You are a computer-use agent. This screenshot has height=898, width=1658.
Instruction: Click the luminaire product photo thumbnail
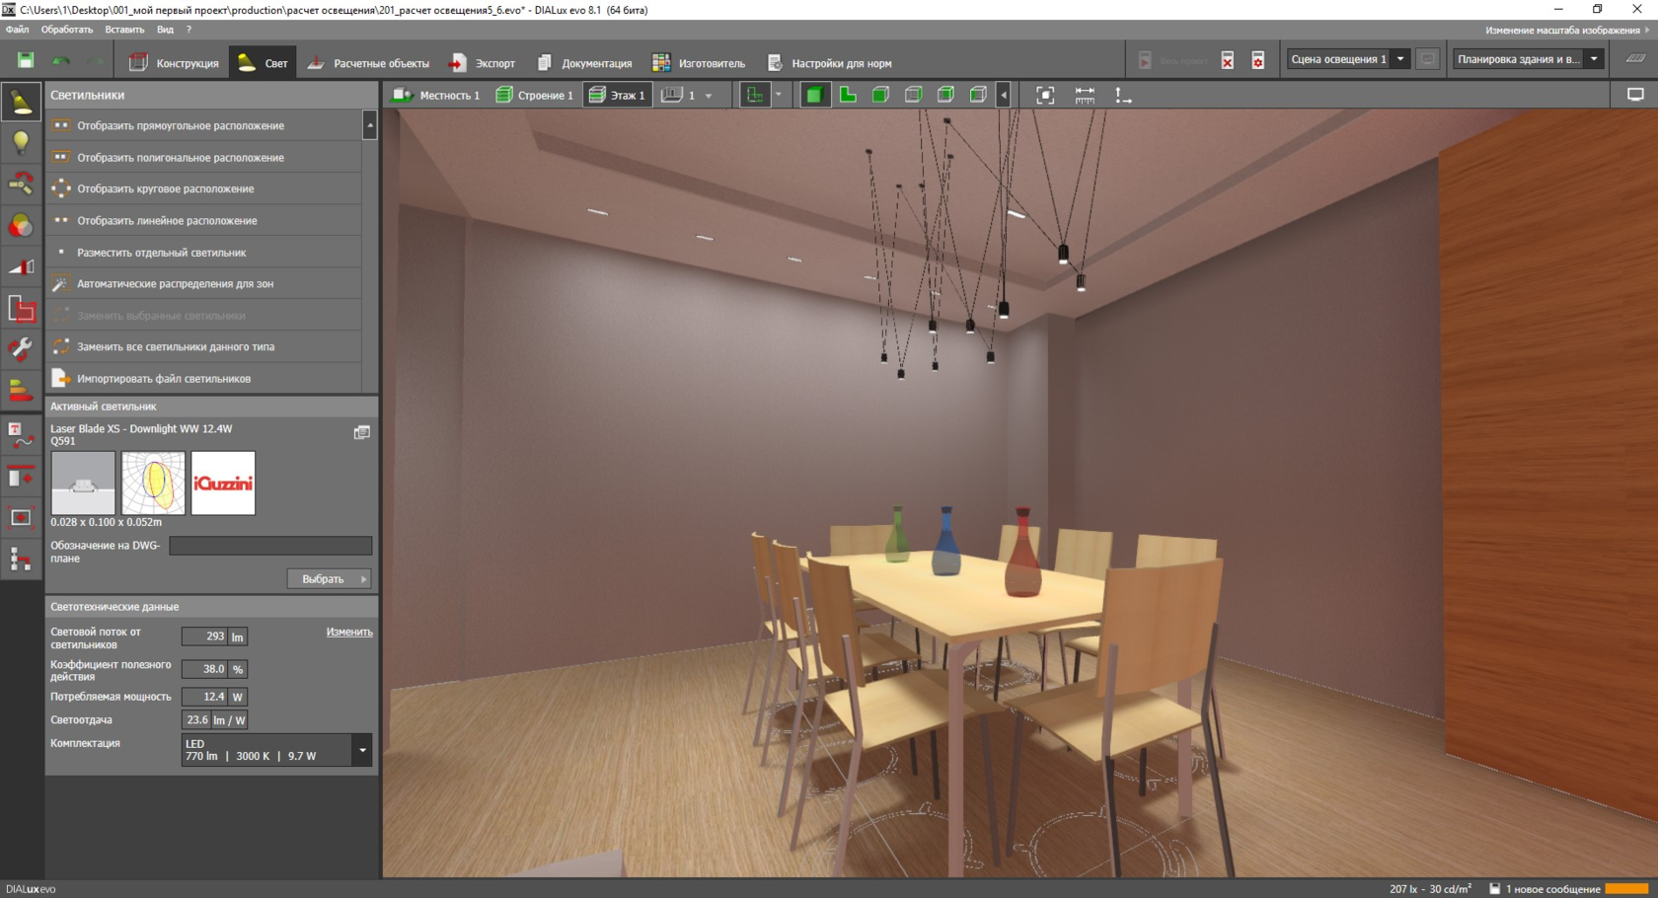pyautogui.click(x=83, y=483)
